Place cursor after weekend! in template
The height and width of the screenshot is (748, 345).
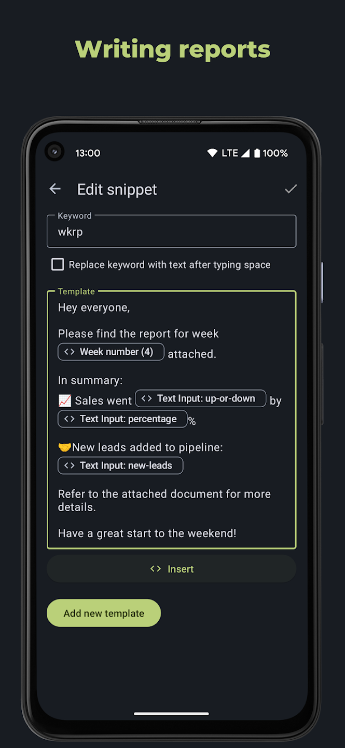click(x=238, y=533)
